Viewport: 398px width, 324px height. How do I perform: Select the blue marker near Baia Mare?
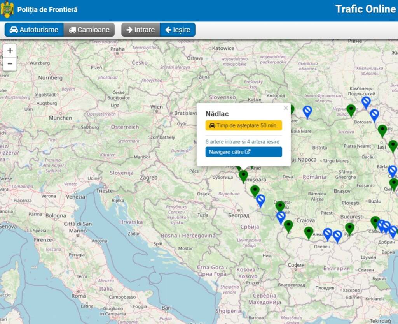click(307, 111)
